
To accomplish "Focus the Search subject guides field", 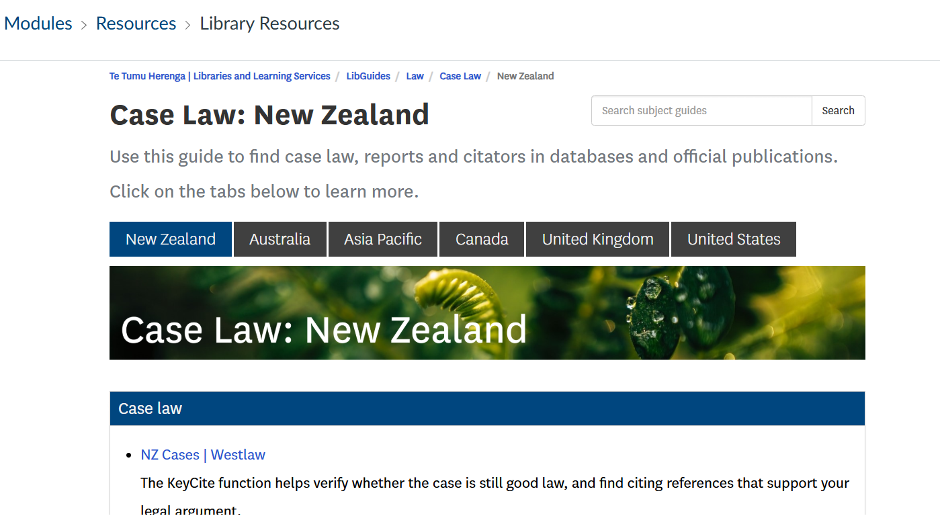I will [x=701, y=111].
